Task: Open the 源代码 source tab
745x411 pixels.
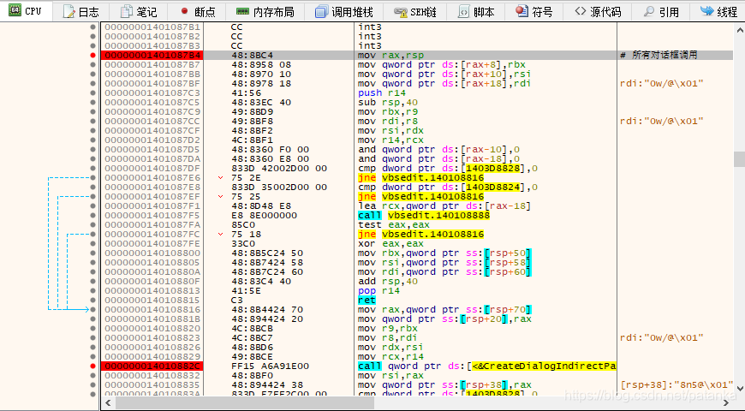Action: coord(598,11)
